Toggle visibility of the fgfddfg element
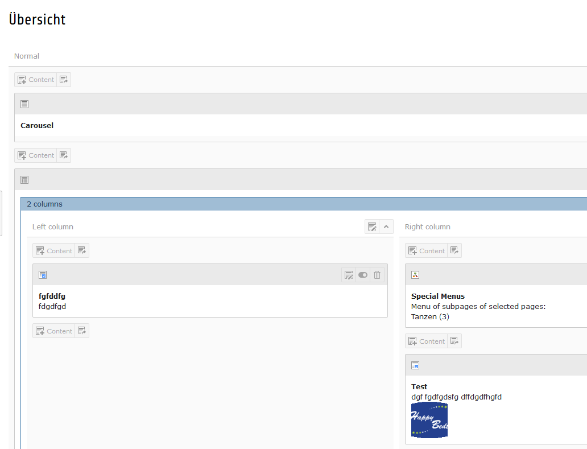This screenshot has width=587, height=449. coord(363,275)
